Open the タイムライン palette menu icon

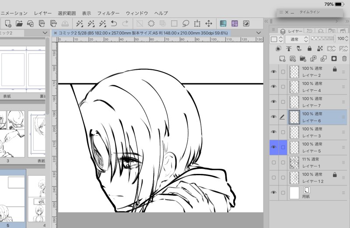pos(281,12)
